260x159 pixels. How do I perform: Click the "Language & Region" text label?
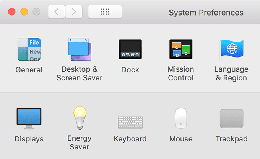[231, 74]
